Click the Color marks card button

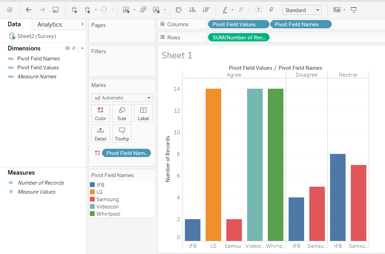coord(101,113)
